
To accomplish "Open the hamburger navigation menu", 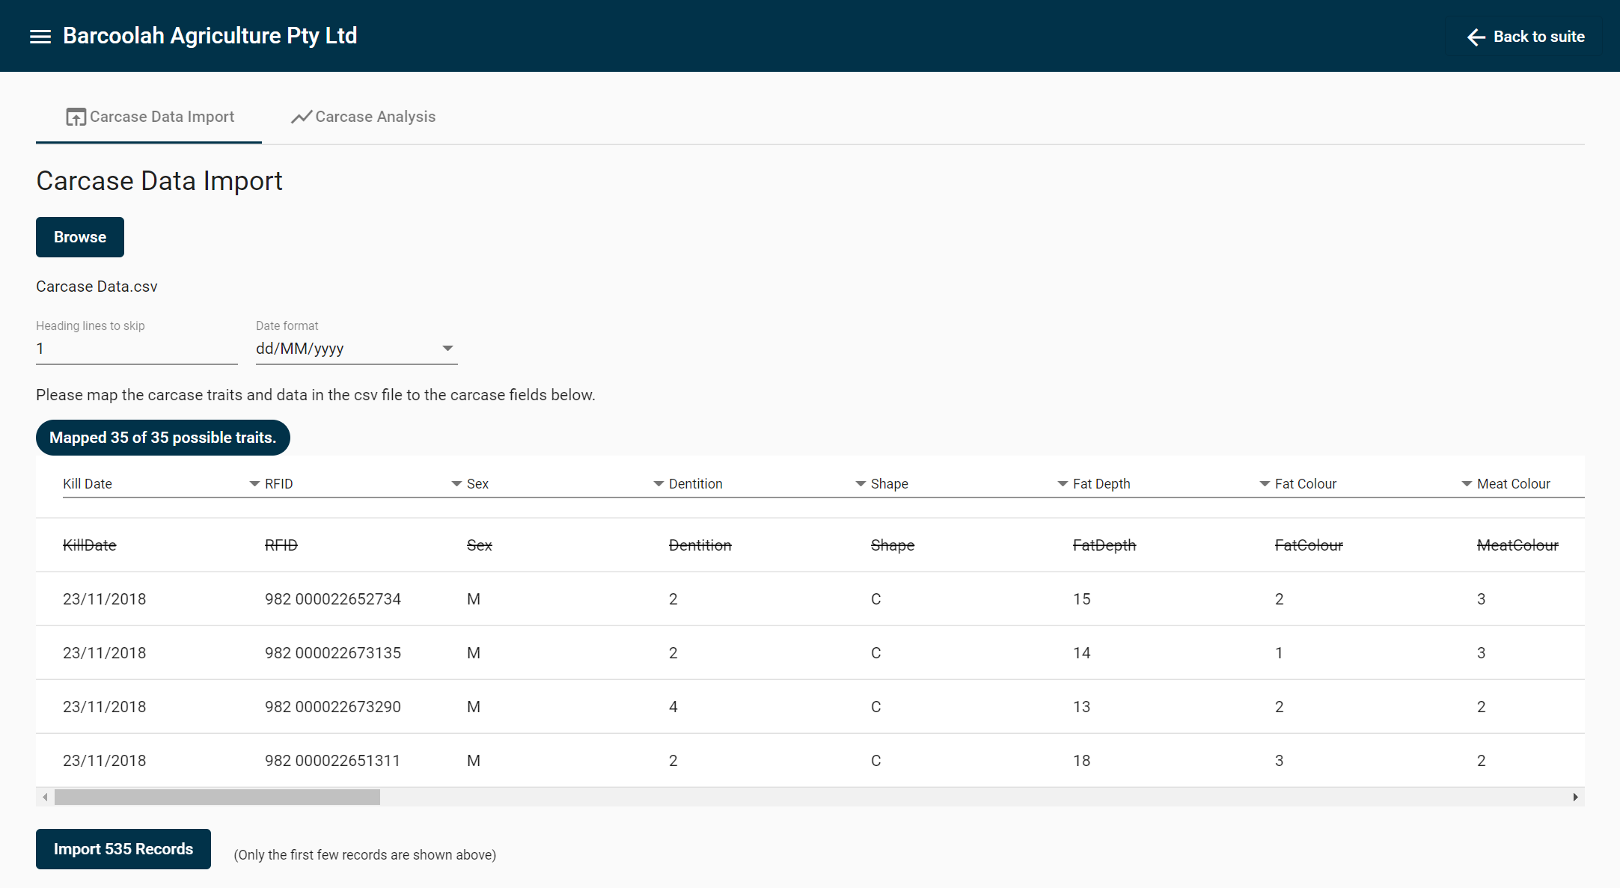I will [40, 37].
